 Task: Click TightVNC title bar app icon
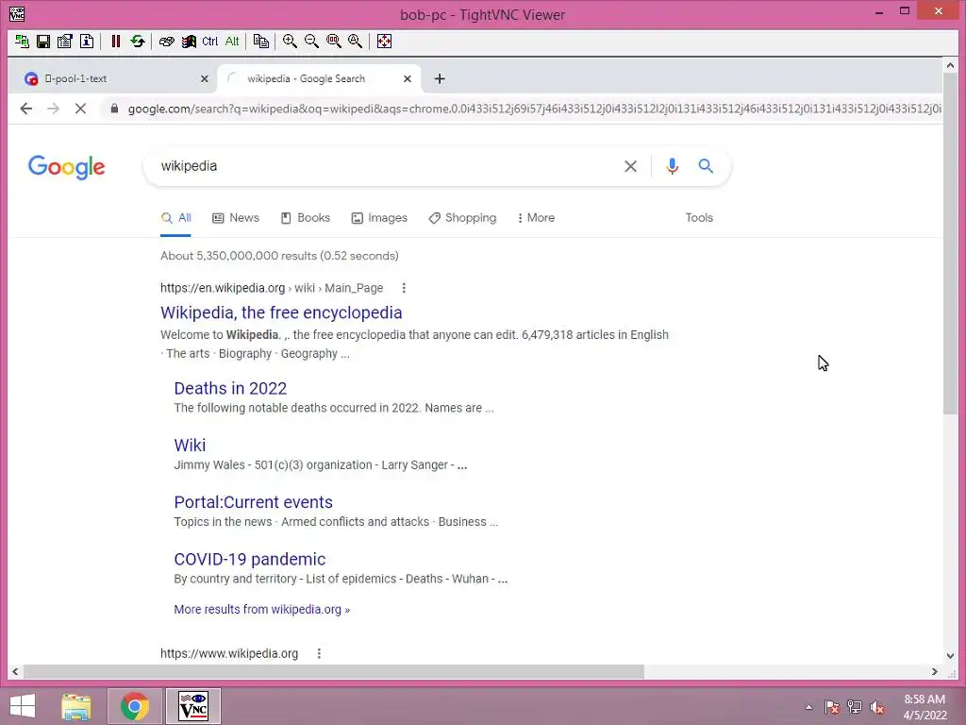17,13
